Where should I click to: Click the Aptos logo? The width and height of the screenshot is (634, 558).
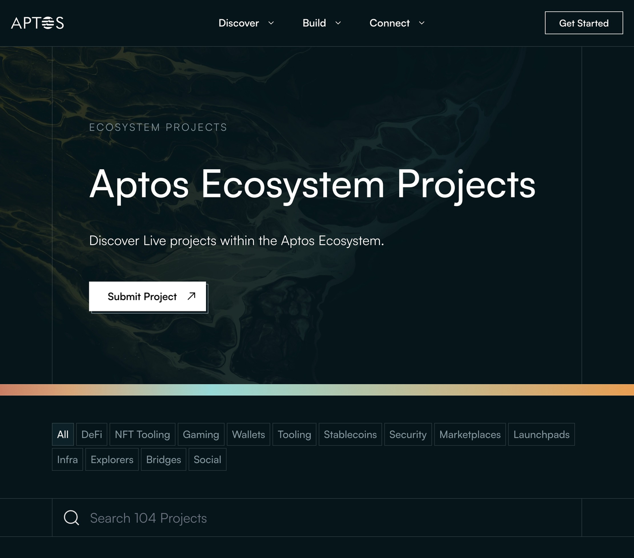[x=37, y=23]
